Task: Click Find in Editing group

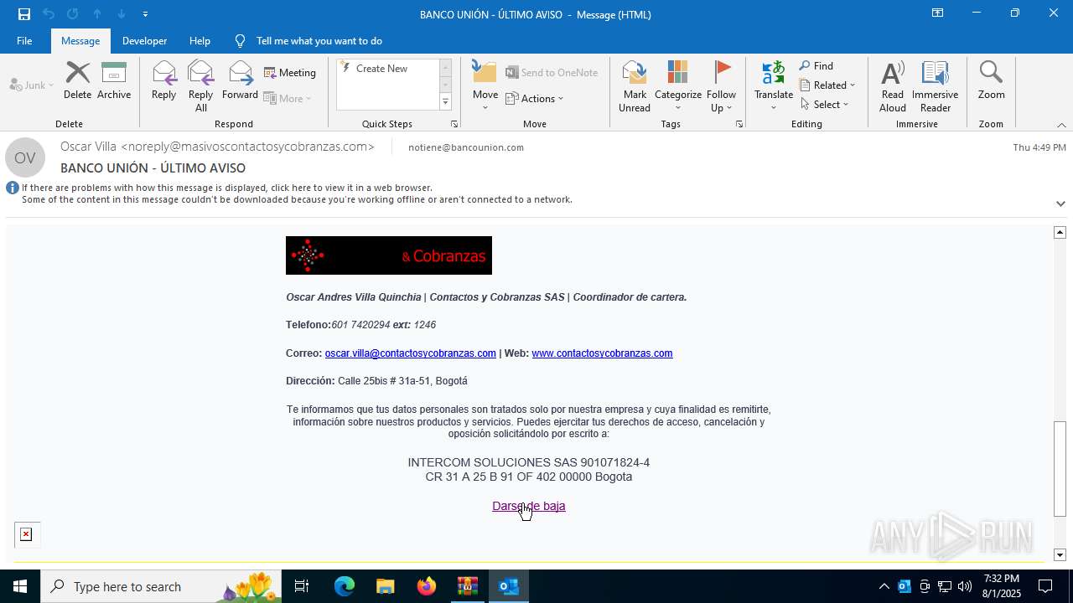Action: (816, 66)
